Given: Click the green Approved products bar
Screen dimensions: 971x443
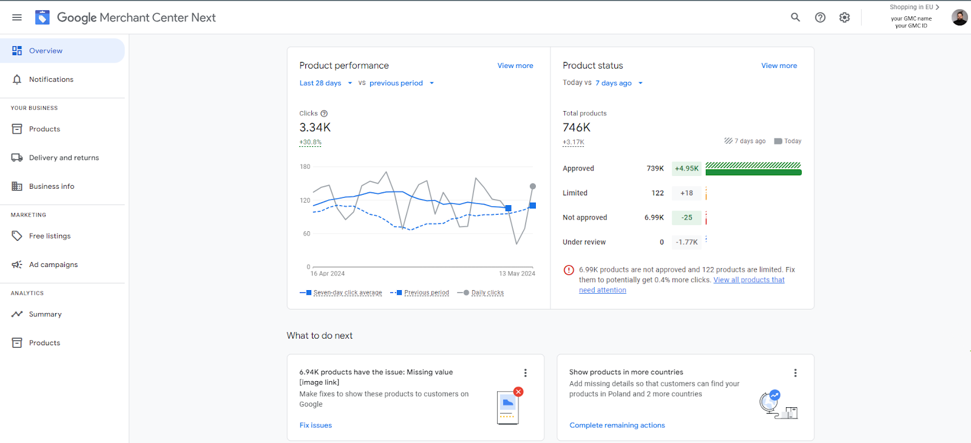Looking at the screenshot, I should [753, 172].
